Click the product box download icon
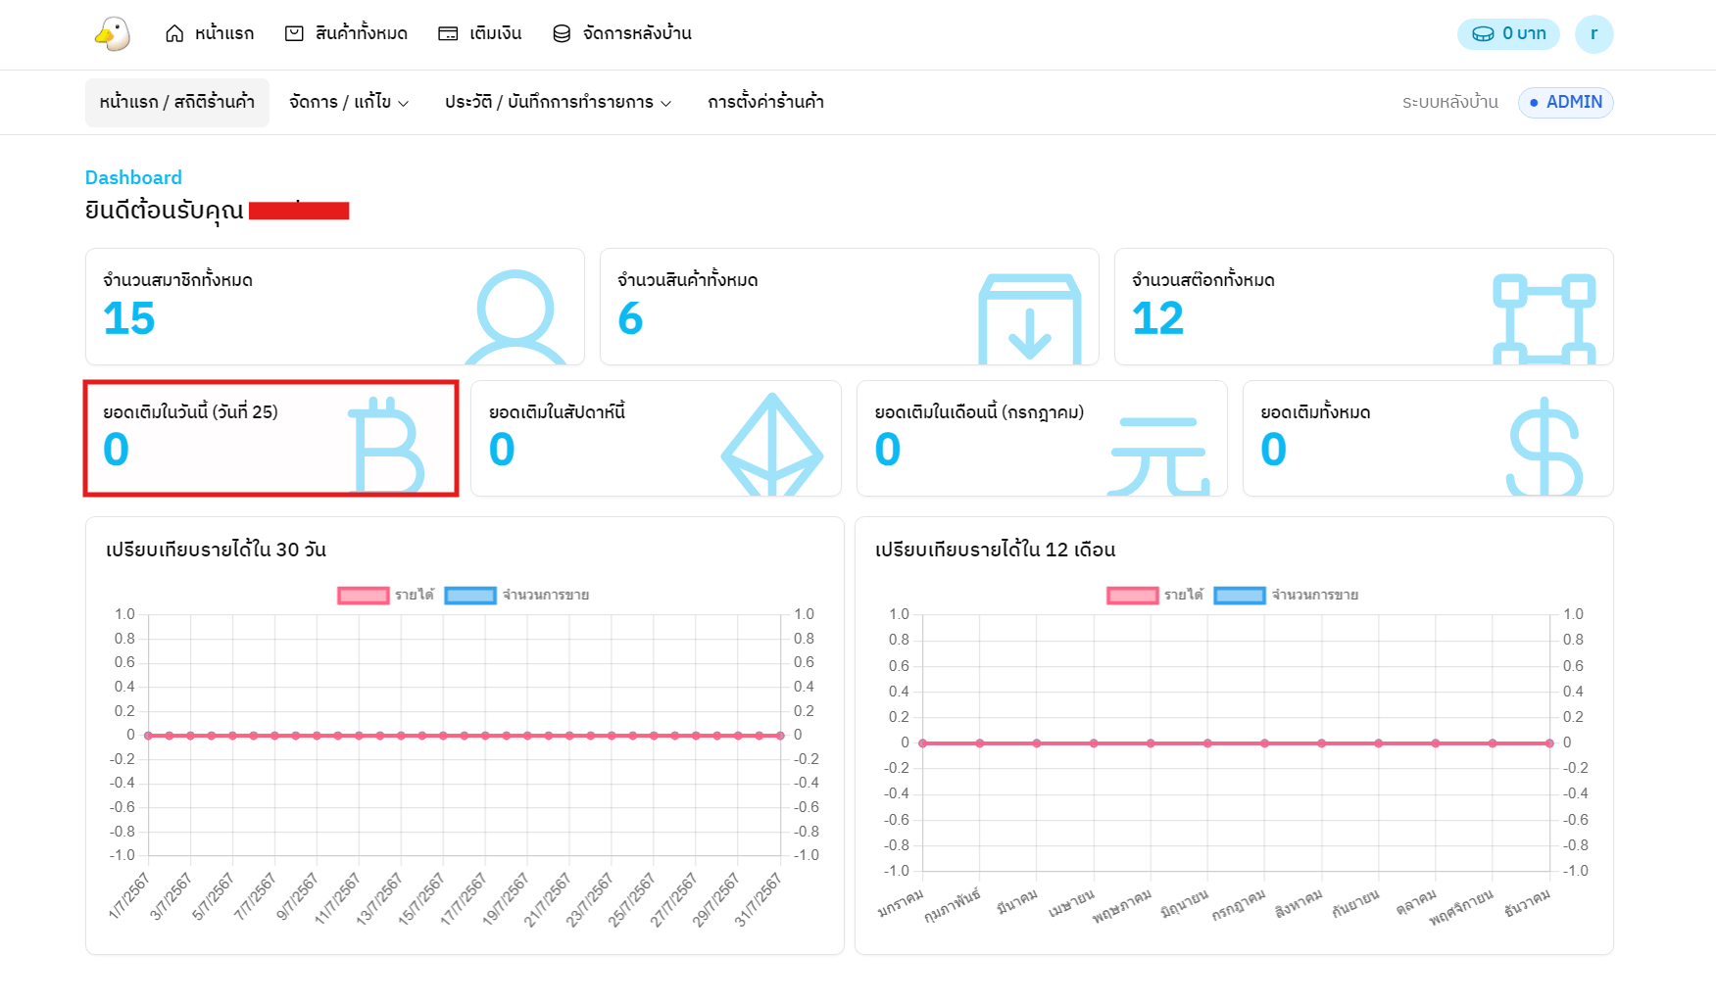Image resolution: width=1716 pixels, height=1005 pixels. (1030, 319)
